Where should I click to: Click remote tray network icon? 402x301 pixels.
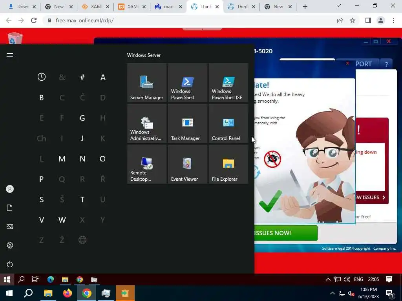click(x=337, y=279)
